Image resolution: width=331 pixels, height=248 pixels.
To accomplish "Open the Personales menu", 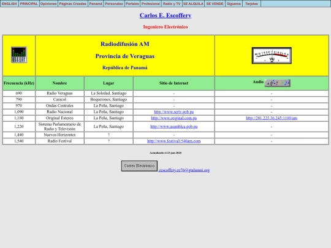I will pos(114,4).
